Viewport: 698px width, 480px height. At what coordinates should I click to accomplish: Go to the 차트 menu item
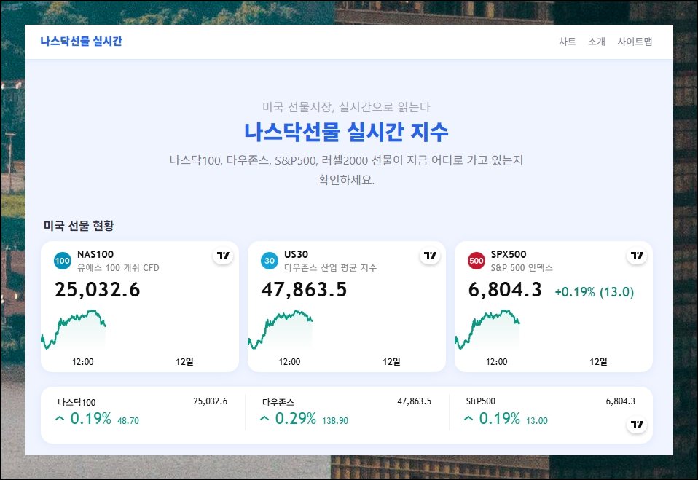[x=567, y=42]
